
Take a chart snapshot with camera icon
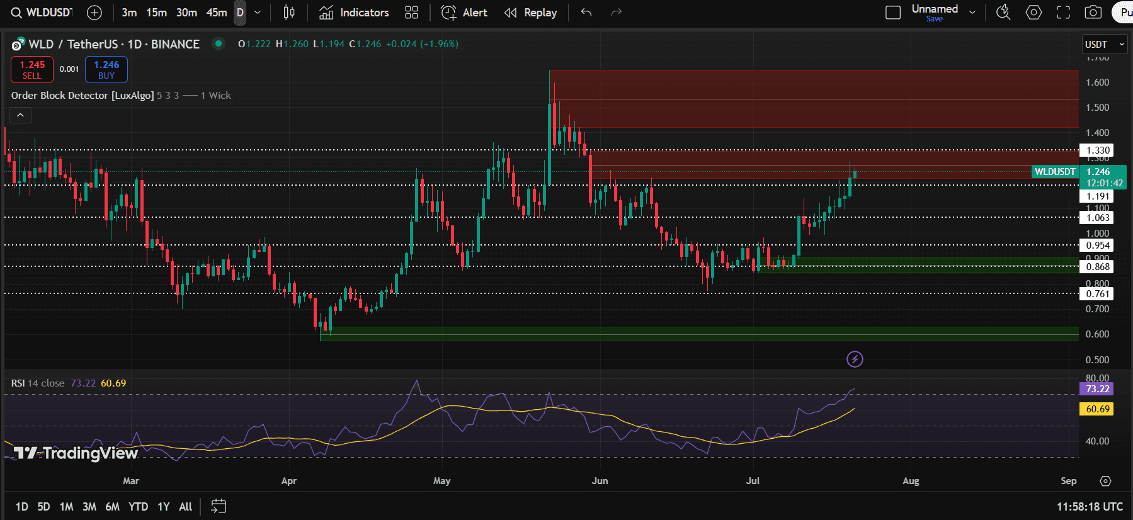(1093, 13)
